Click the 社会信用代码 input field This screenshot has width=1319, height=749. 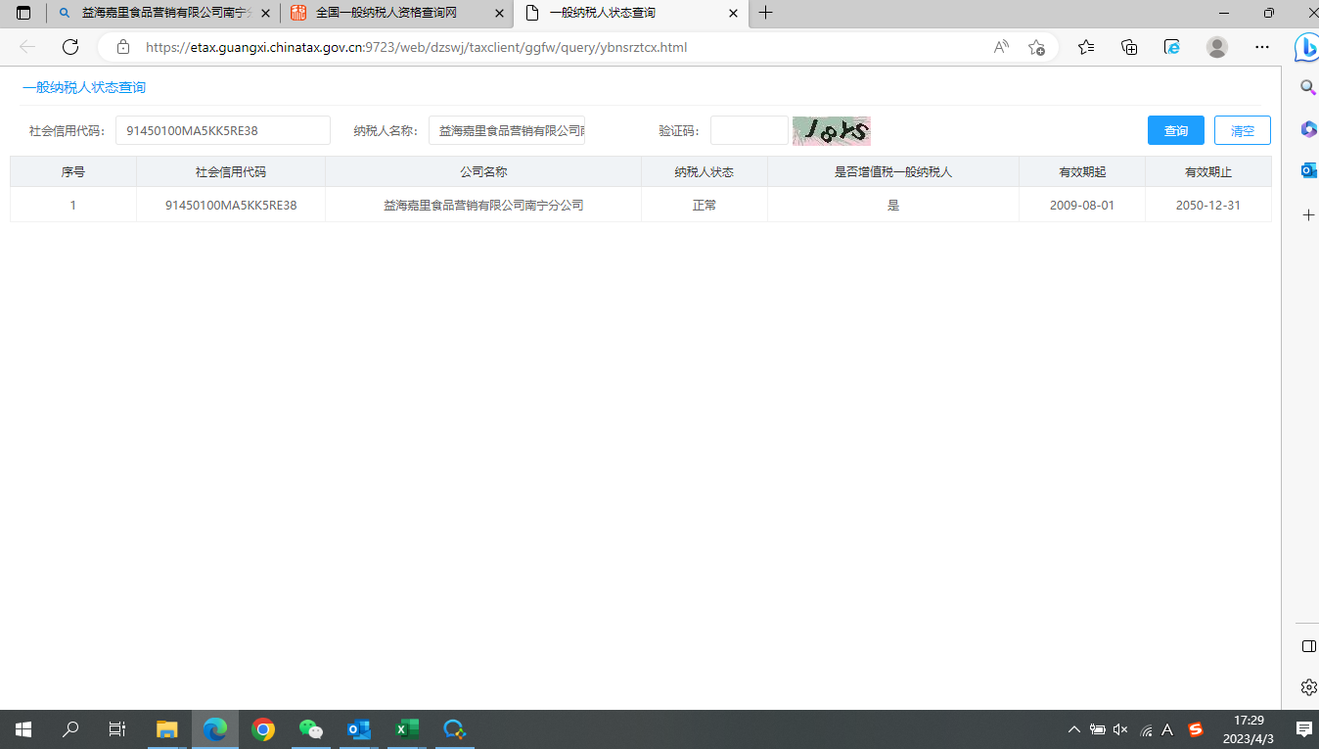click(222, 131)
